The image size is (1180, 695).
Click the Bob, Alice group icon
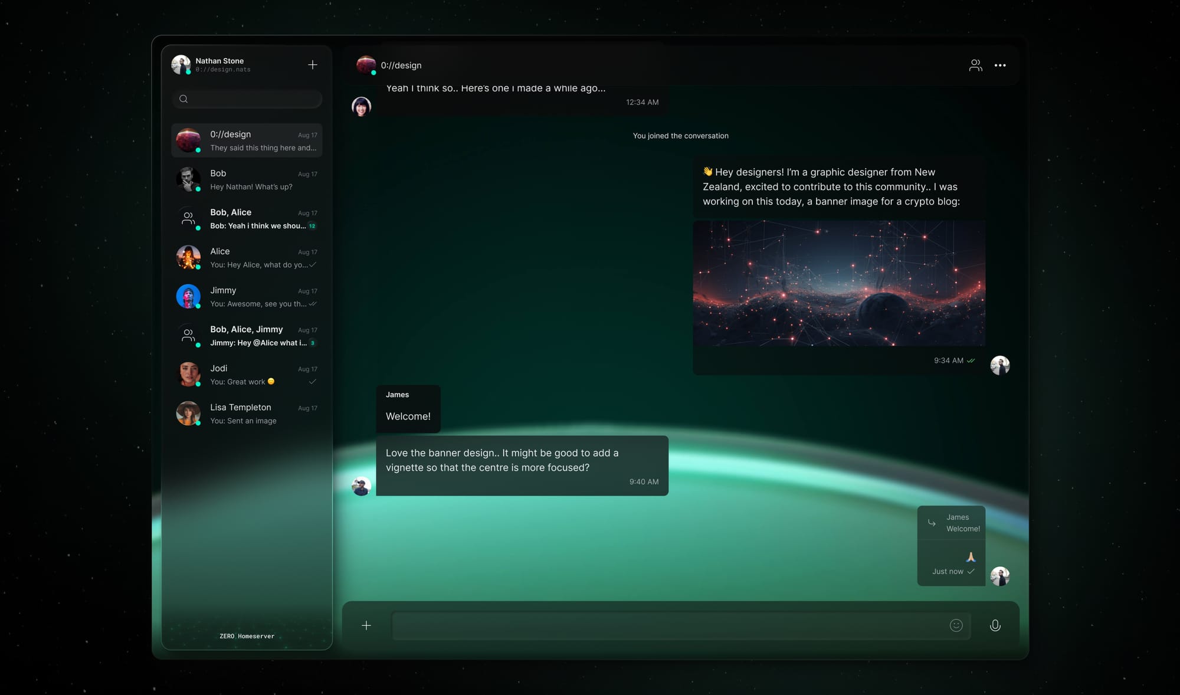188,218
